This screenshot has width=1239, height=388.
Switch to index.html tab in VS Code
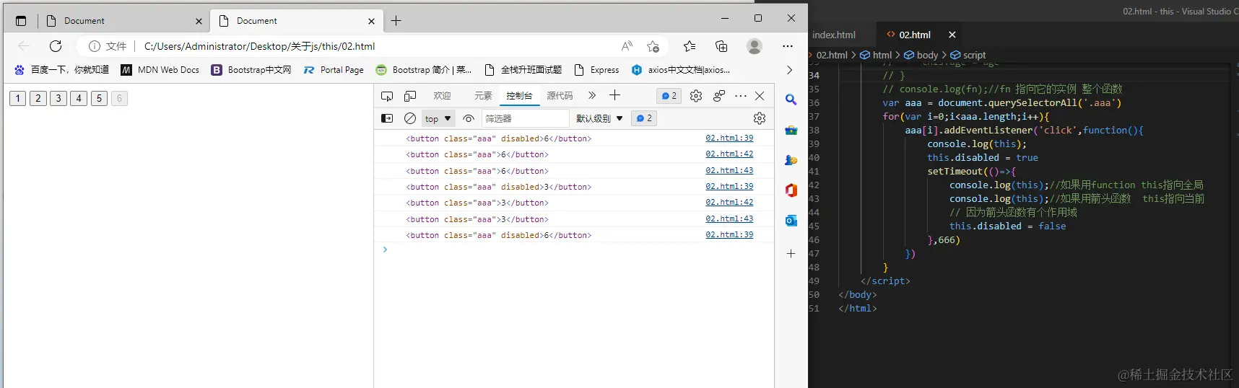(x=834, y=35)
